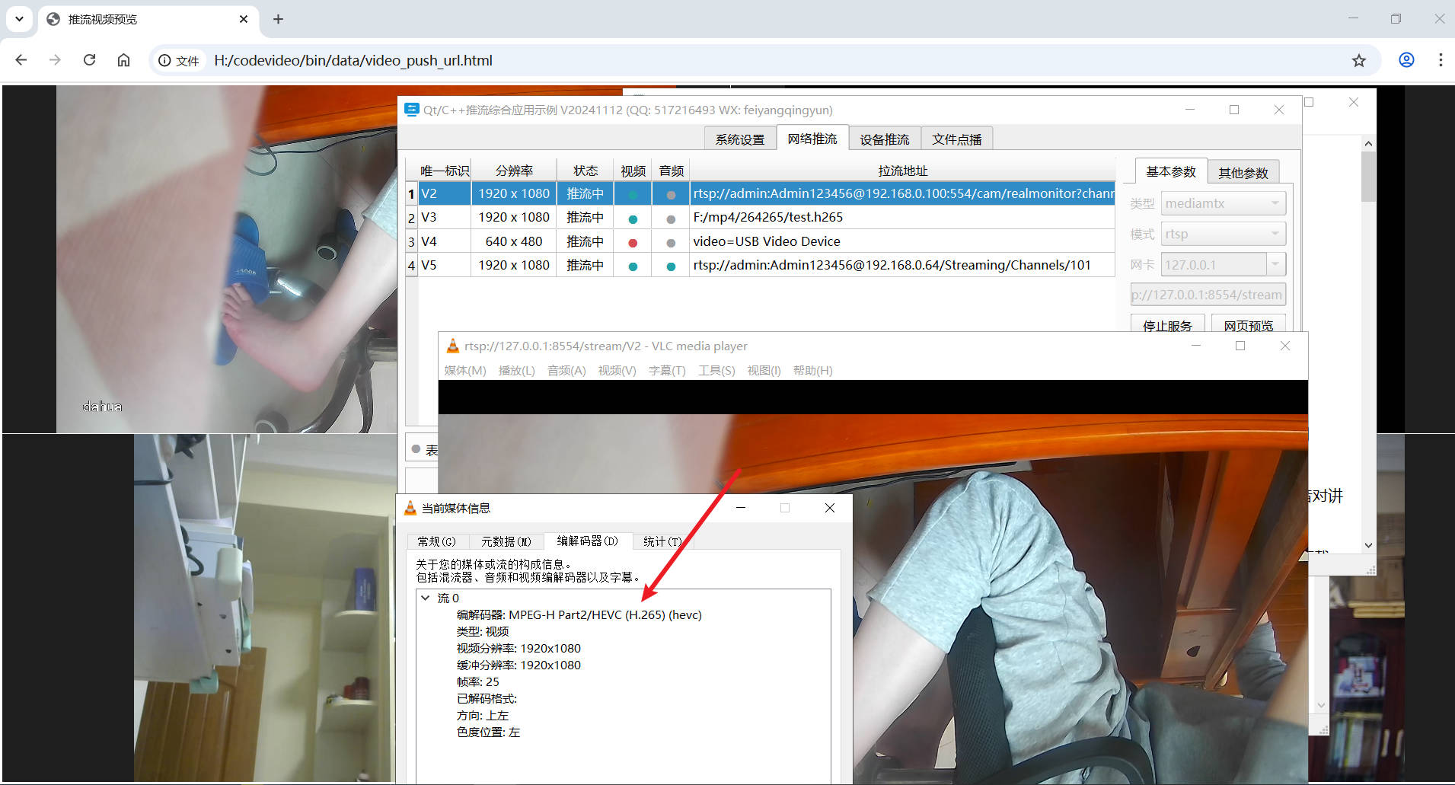This screenshot has width=1455, height=785.
Task: Switch to 元数据(M) tab in media info
Action: pyautogui.click(x=506, y=541)
